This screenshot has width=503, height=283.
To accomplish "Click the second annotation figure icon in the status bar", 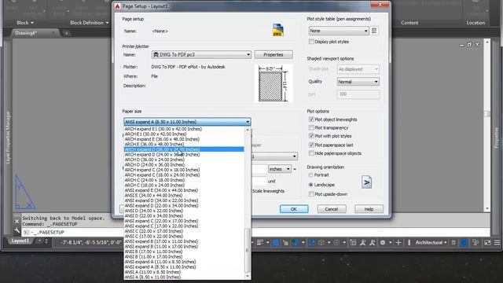I will [x=372, y=243].
